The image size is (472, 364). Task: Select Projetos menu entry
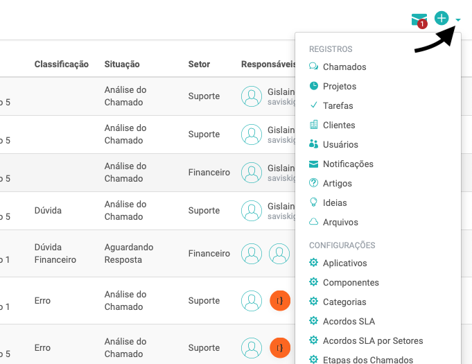339,87
